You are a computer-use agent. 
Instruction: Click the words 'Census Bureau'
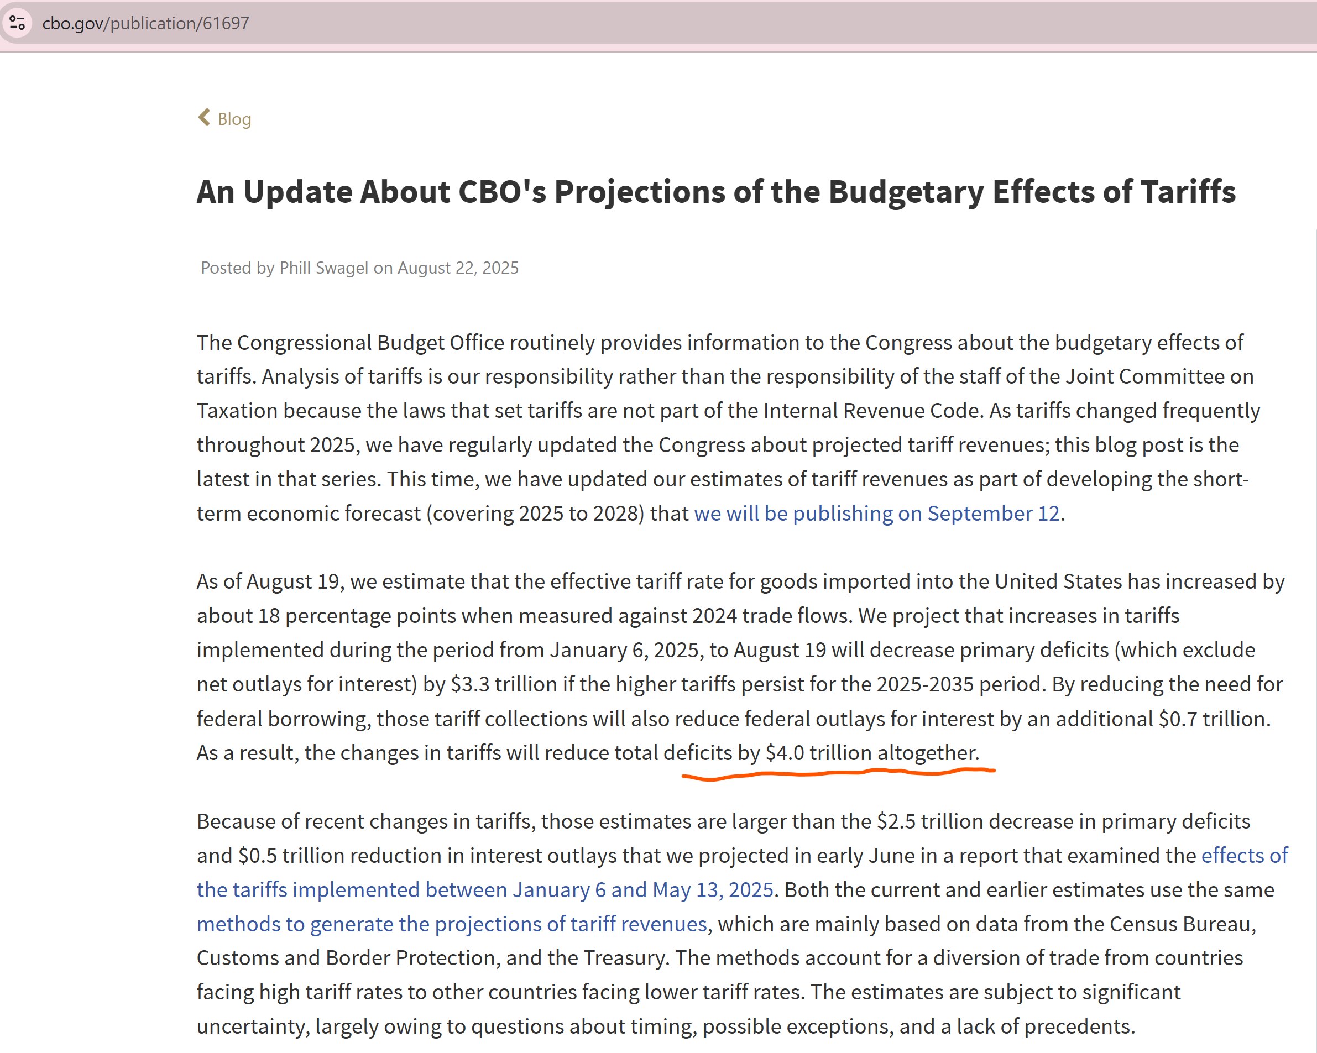[x=1179, y=924]
